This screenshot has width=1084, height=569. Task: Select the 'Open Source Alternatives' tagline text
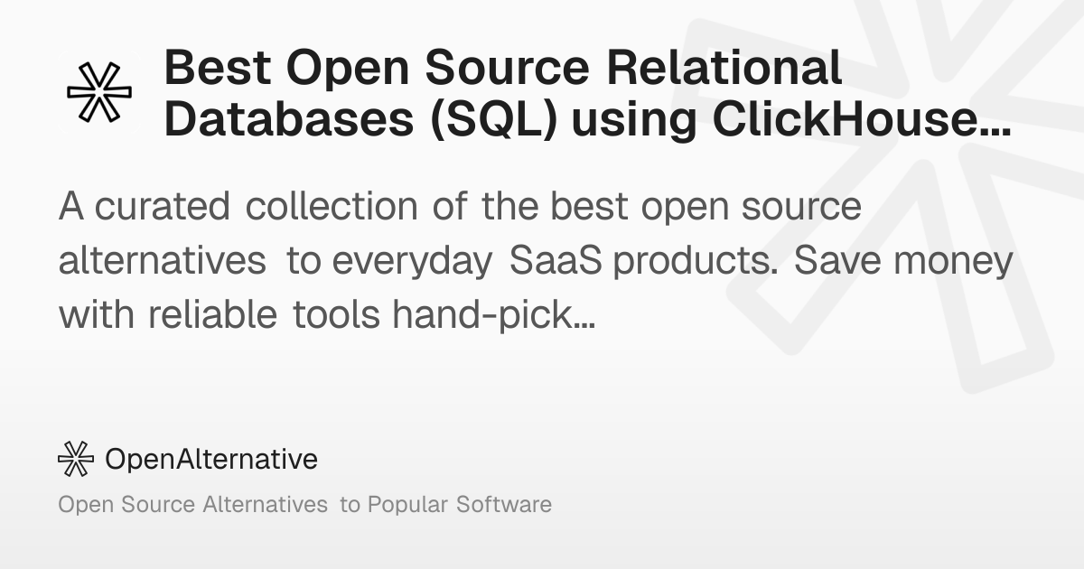[193, 504]
